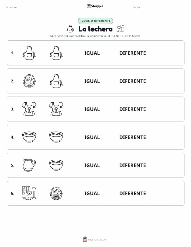Screen dimensions: 191x247
Task: Click the apron picture in row 2
Action: coord(56,81)
